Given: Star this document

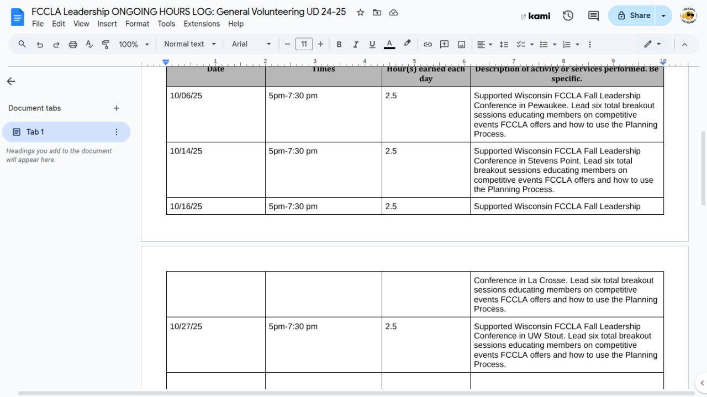Looking at the screenshot, I should tap(360, 12).
